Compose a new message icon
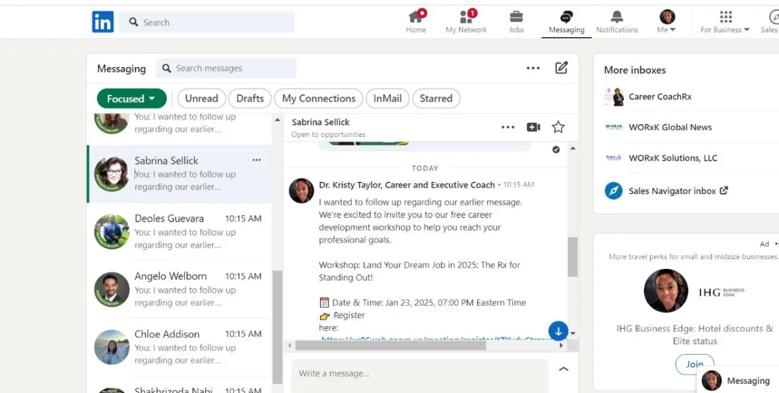Screen dimensions: 779x393 (x=562, y=68)
